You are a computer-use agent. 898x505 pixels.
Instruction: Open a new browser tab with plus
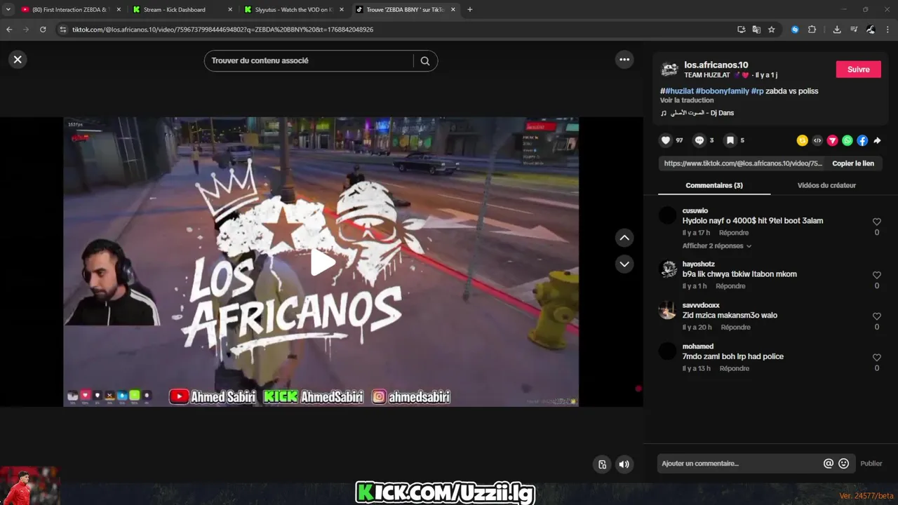(x=469, y=10)
